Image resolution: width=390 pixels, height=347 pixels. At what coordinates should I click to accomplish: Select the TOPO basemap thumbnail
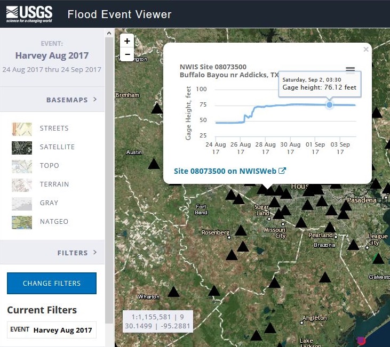coord(22,166)
